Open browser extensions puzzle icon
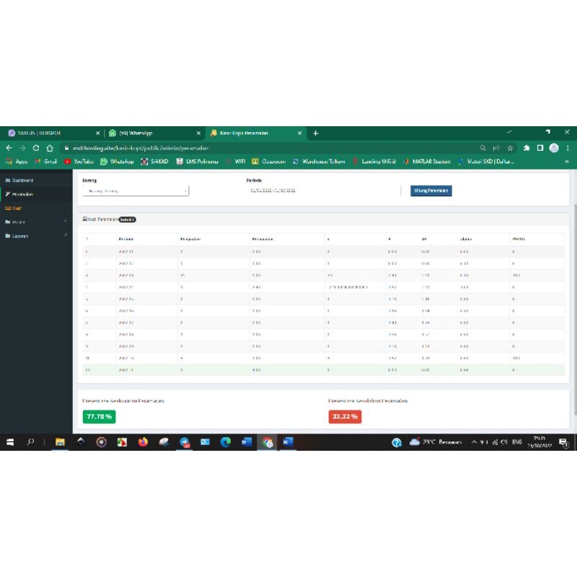The height and width of the screenshot is (577, 577). point(527,148)
